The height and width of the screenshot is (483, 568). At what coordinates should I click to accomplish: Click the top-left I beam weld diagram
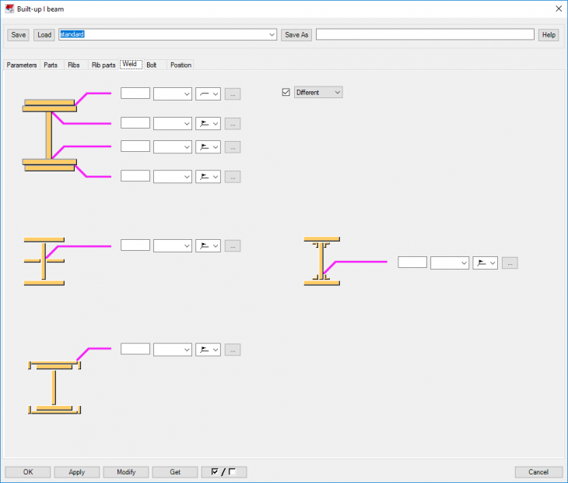click(50, 134)
